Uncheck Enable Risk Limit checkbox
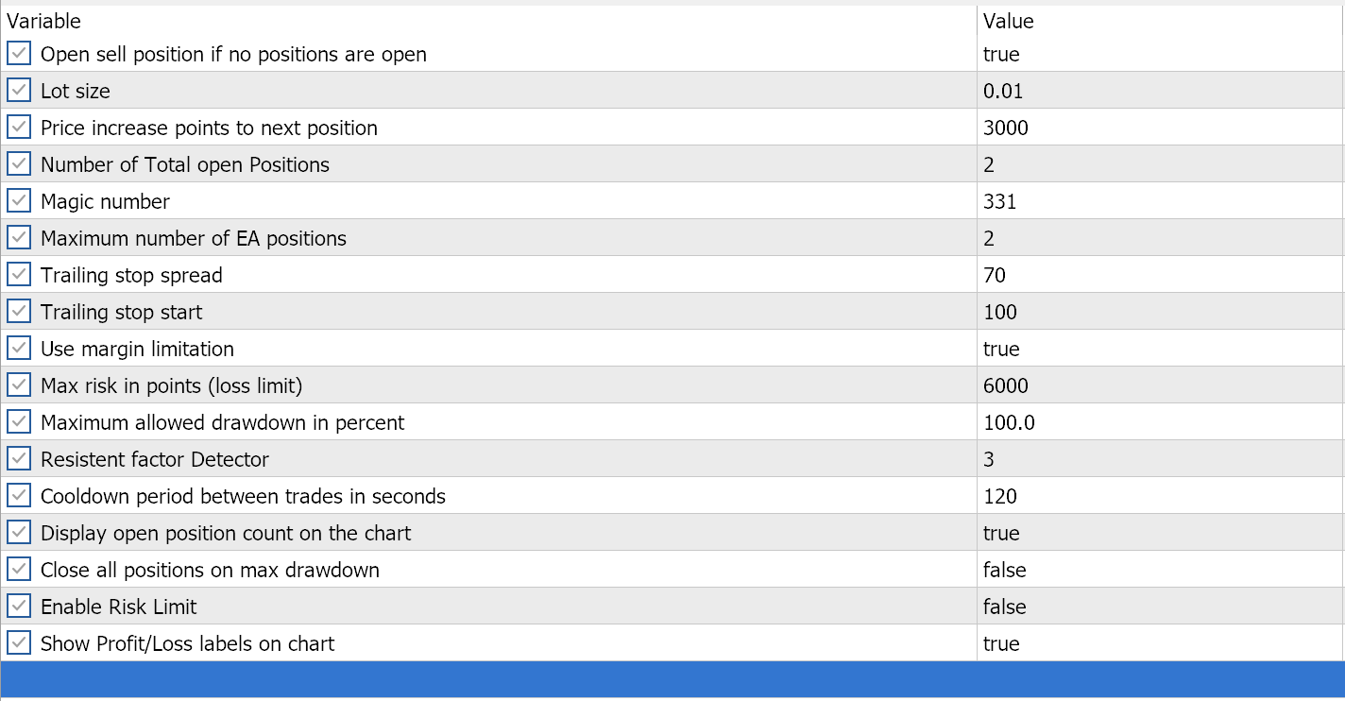Screen dimensions: 1345x701 pos(19,607)
